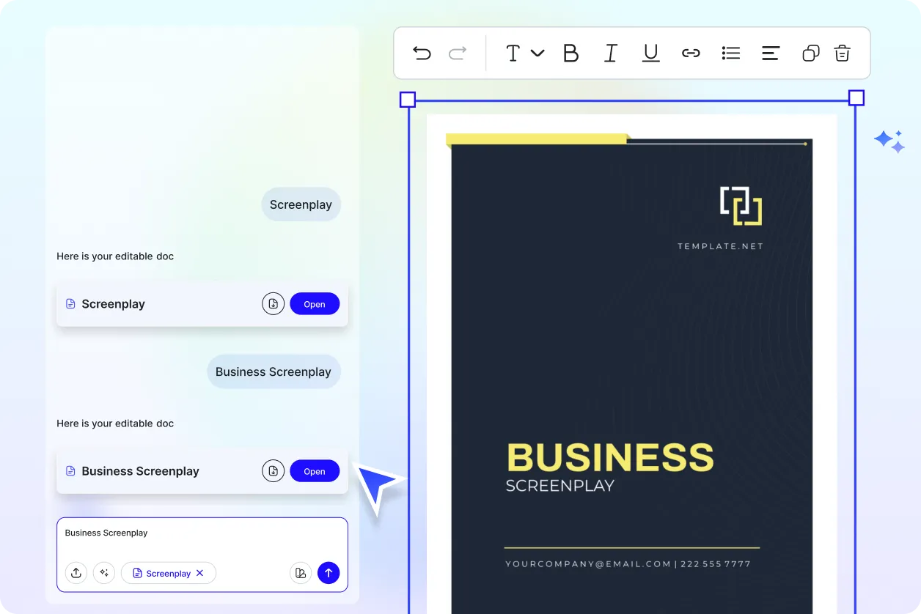The height and width of the screenshot is (614, 921).
Task: Click the undo arrow in toolbar
Action: (x=422, y=53)
